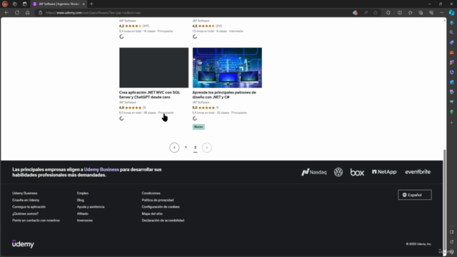The image size is (457, 257).
Task: Open footer link Configuración de cookies
Action: 161,207
